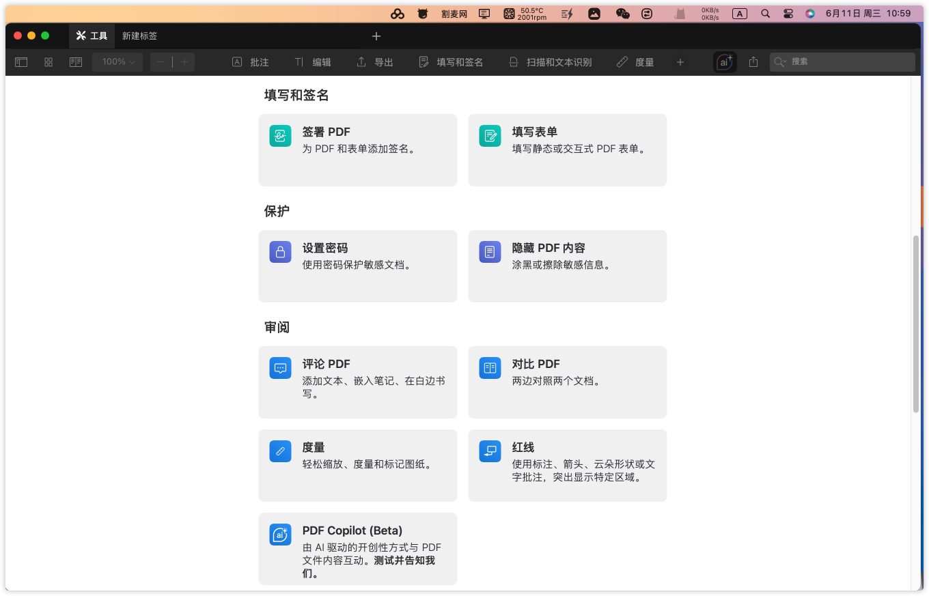This screenshot has width=929, height=596.
Task: Select the 隐藏 PDF 内容 redaction tool
Action: (567, 266)
